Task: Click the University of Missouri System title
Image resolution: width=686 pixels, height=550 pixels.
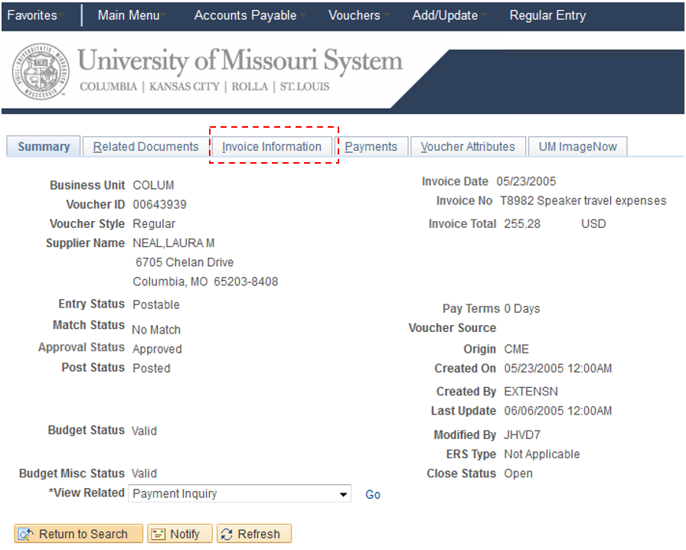Action: pos(240,60)
